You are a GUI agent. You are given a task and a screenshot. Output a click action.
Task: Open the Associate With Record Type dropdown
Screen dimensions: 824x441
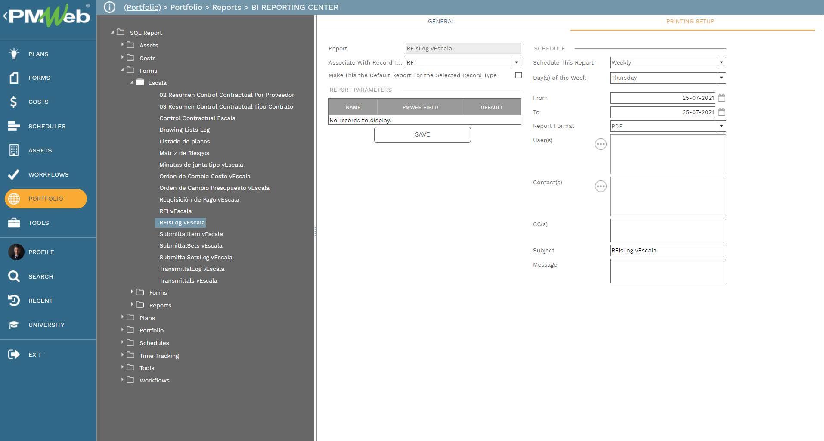pos(516,62)
